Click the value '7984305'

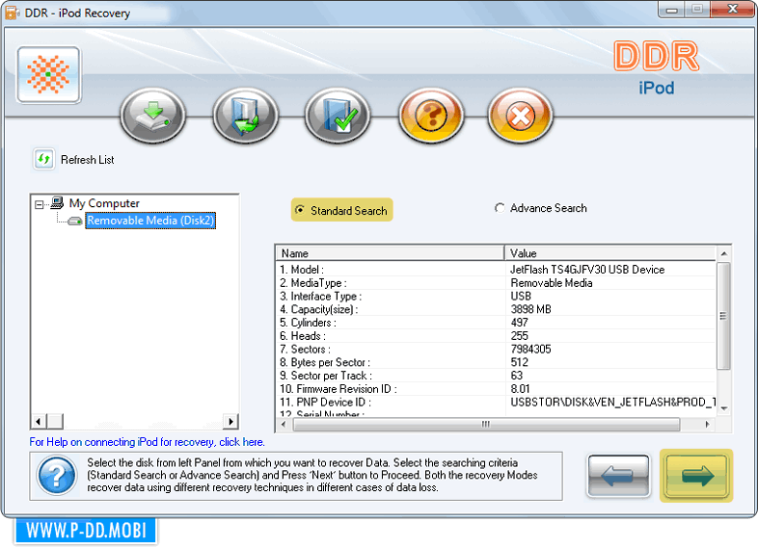[530, 349]
